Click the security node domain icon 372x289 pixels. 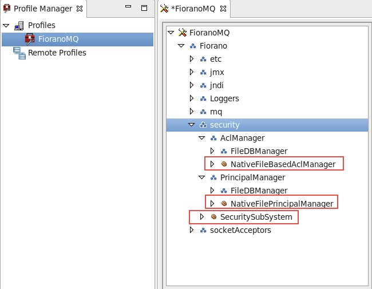[x=203, y=125]
